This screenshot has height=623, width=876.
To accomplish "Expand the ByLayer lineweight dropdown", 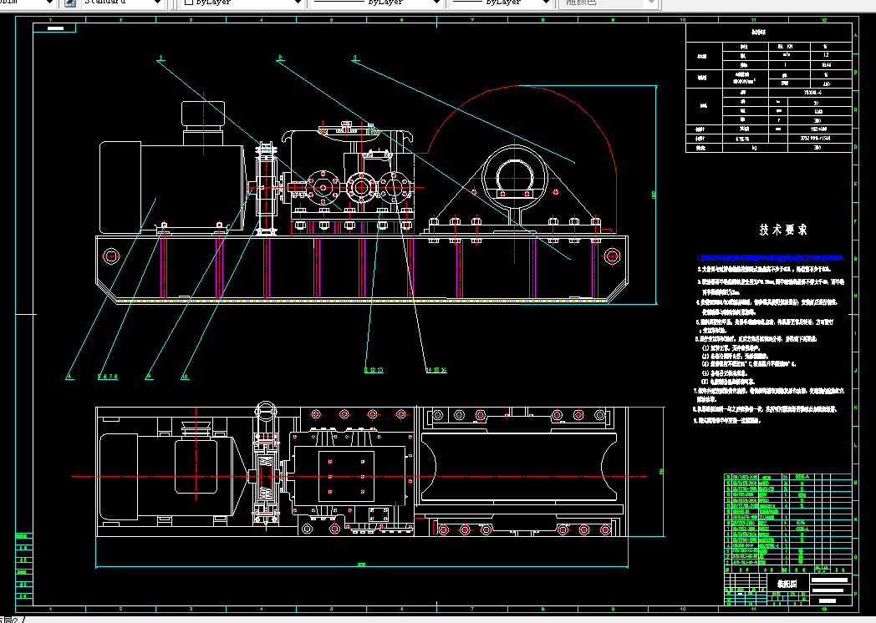I will [x=547, y=3].
